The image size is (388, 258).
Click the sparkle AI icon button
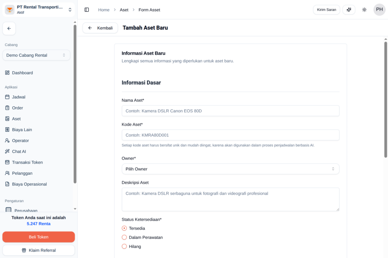coord(349,10)
